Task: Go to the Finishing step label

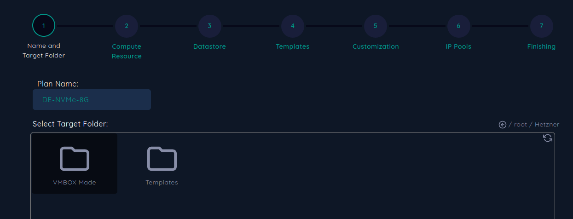Action: tap(541, 46)
